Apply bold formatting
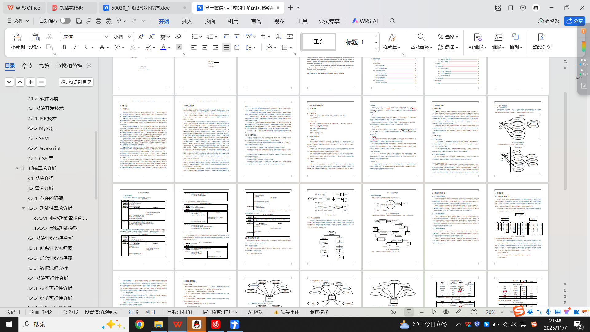590x332 pixels. pyautogui.click(x=64, y=47)
